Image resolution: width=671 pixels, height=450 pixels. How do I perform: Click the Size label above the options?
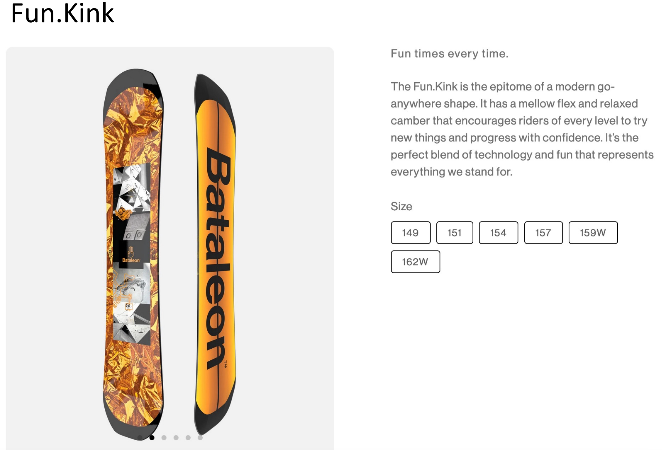pyautogui.click(x=401, y=207)
